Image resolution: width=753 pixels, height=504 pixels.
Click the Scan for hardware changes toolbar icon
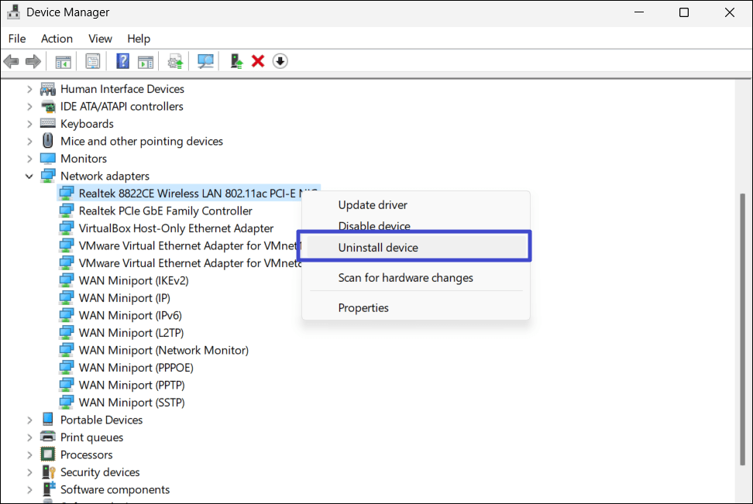(205, 61)
